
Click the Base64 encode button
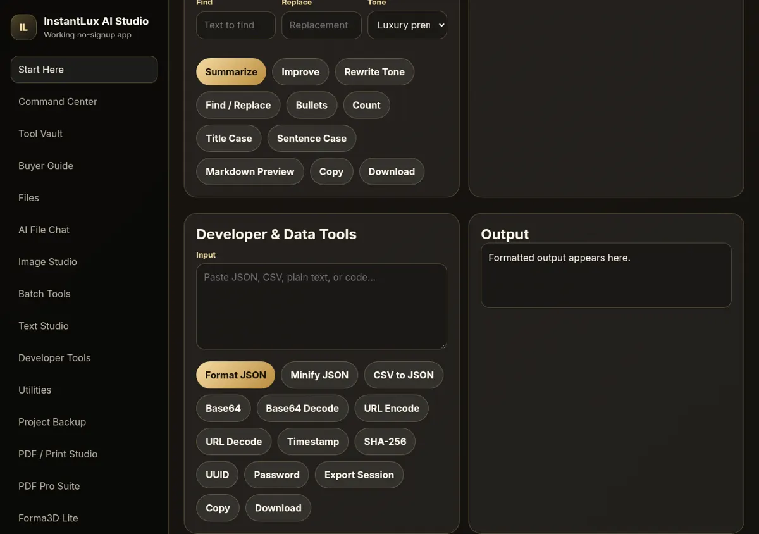223,408
